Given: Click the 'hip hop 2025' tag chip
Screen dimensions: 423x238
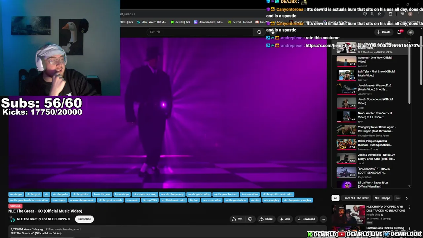Looking at the screenshot, I should tap(149, 200).
